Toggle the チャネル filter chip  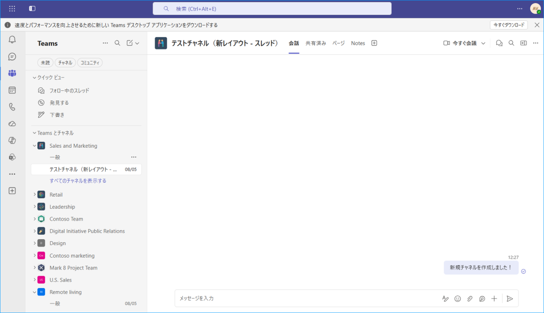click(x=65, y=63)
